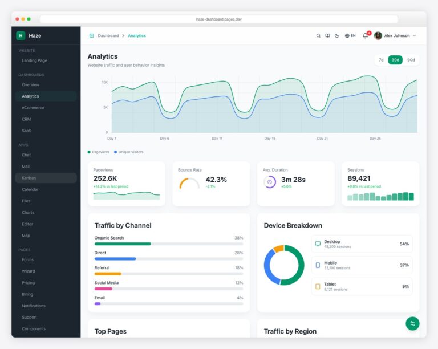Click the Avg. Duration clock icon
438x349 pixels.
pyautogui.click(x=270, y=182)
